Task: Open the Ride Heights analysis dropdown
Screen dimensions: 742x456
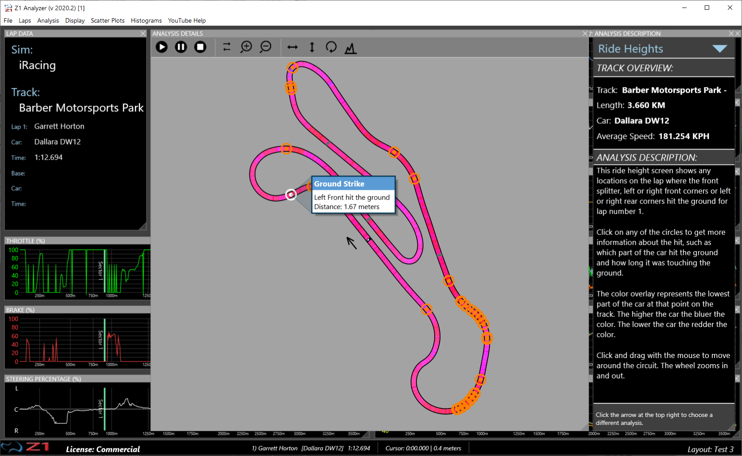Action: coord(719,49)
